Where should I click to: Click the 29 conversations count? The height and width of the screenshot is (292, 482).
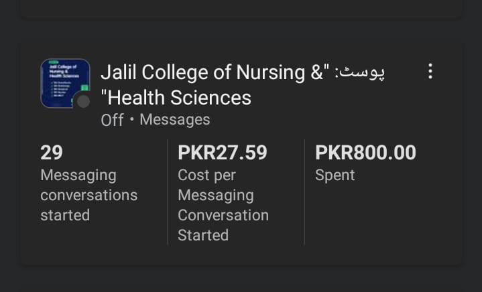pyautogui.click(x=52, y=153)
